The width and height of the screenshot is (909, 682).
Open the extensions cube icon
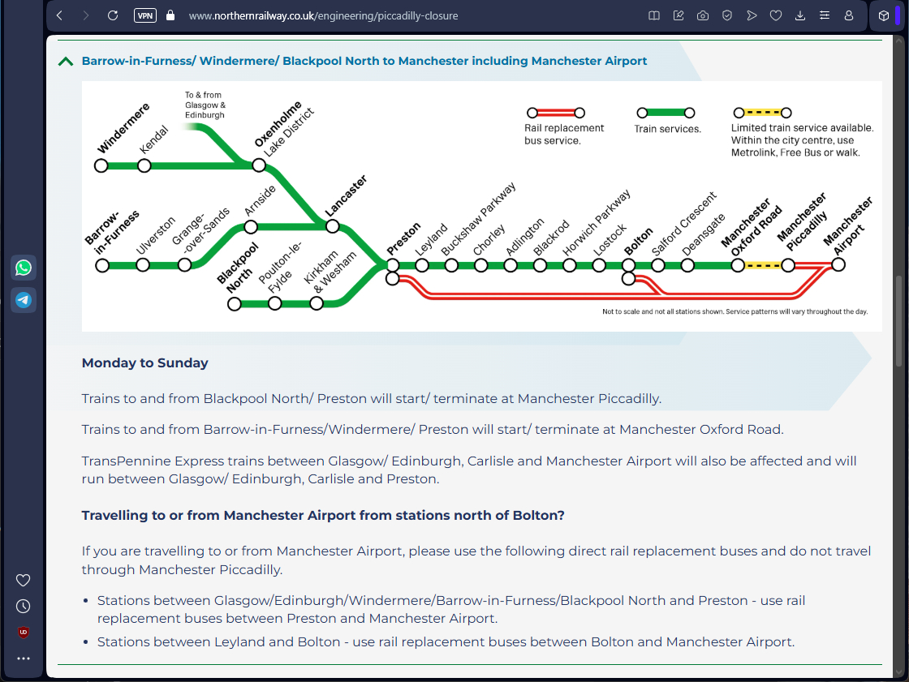884,15
